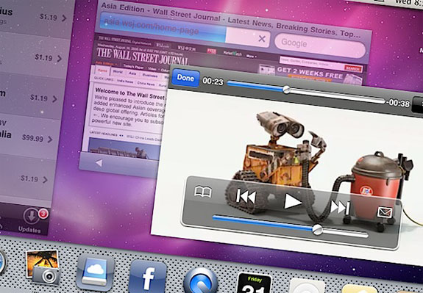
Task: Open the World tab on the WSJ page
Action: click(x=118, y=72)
